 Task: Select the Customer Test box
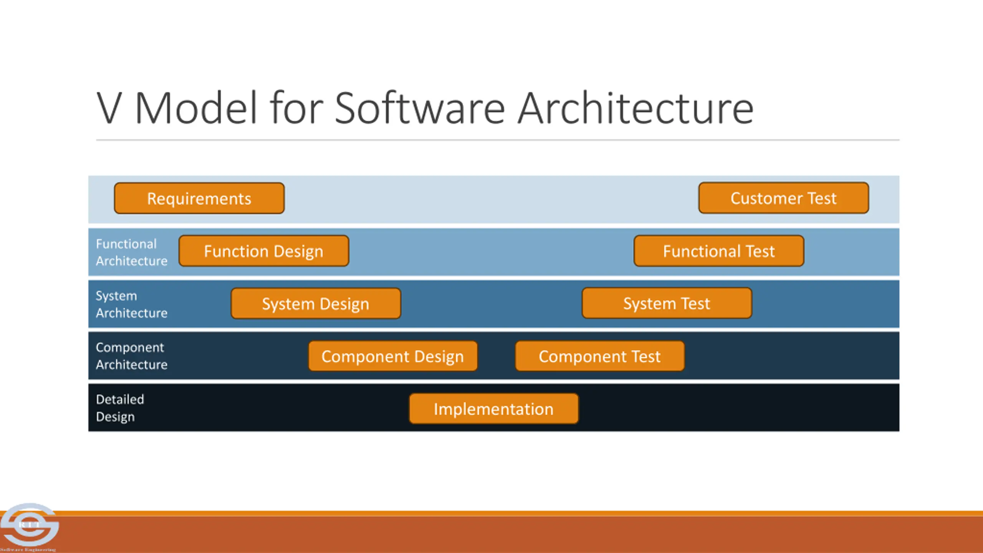click(x=783, y=198)
